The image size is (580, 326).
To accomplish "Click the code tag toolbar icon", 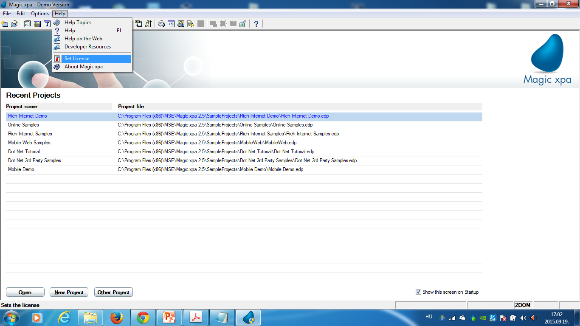I will click(x=171, y=24).
